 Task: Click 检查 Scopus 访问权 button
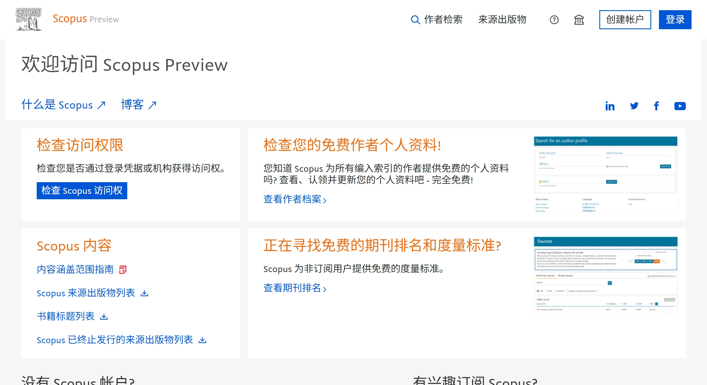pos(82,190)
